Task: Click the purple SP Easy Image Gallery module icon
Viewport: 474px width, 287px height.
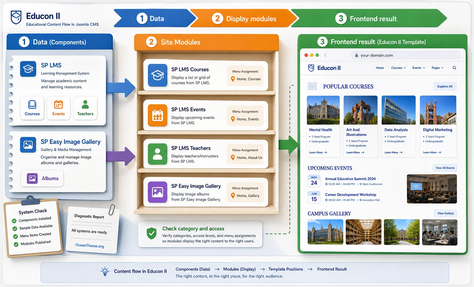Action: 158,192
